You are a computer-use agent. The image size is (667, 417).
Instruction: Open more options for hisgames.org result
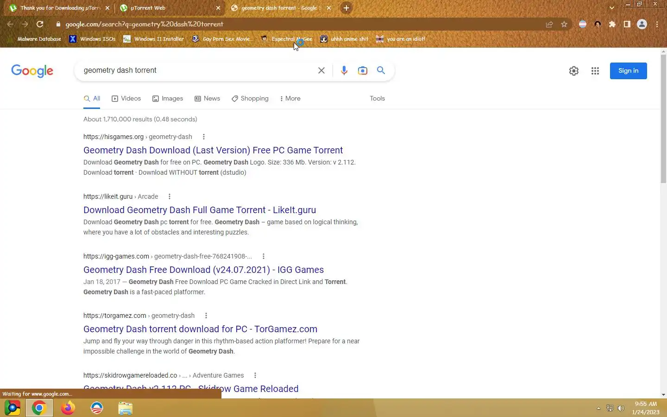tap(203, 137)
